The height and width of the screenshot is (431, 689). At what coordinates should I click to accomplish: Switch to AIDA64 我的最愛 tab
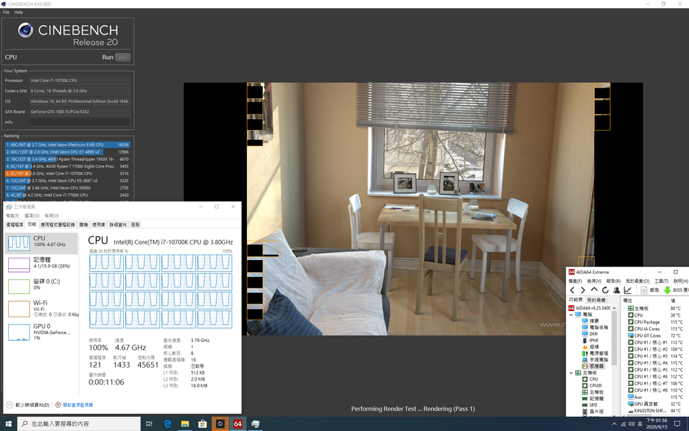click(x=596, y=300)
